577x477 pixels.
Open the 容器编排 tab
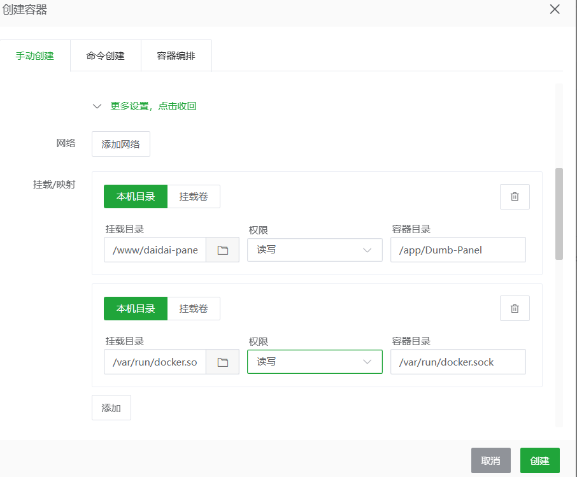176,56
